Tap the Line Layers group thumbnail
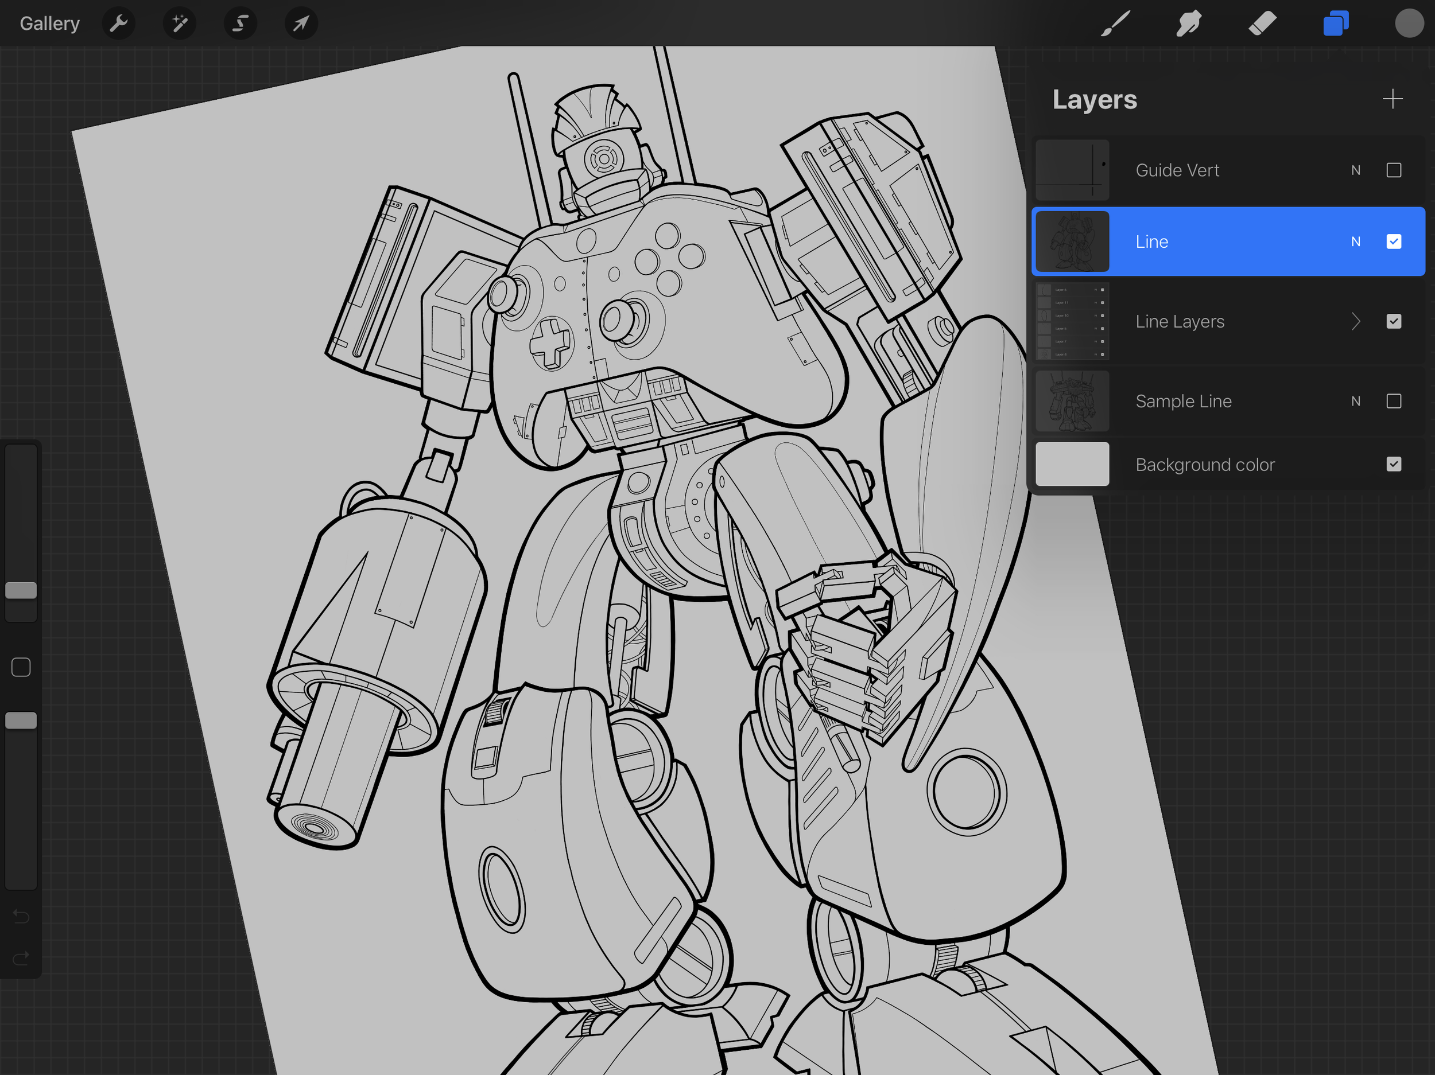This screenshot has width=1435, height=1075. (x=1072, y=322)
